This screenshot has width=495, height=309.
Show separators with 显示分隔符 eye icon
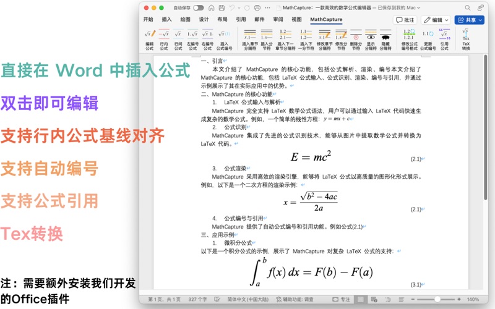371,40
